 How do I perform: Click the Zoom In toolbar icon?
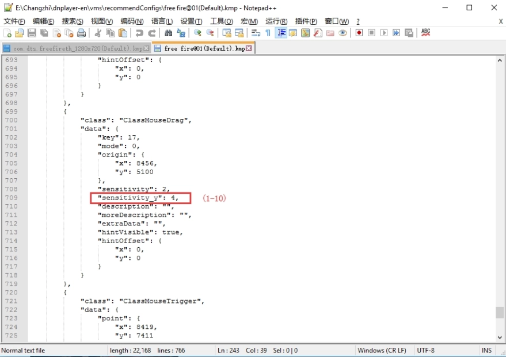[197, 33]
